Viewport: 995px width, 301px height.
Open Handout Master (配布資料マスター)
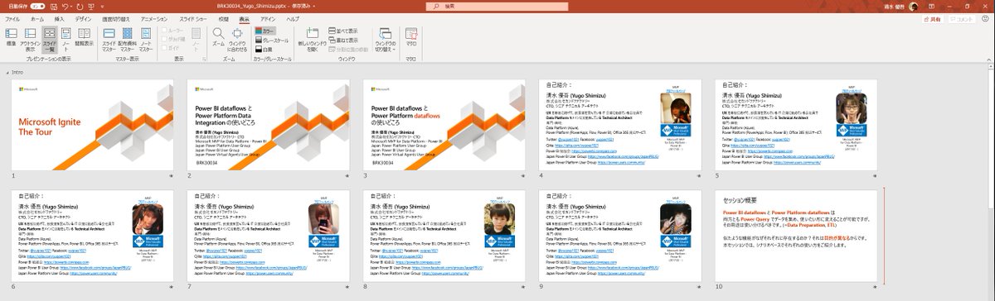(127, 39)
